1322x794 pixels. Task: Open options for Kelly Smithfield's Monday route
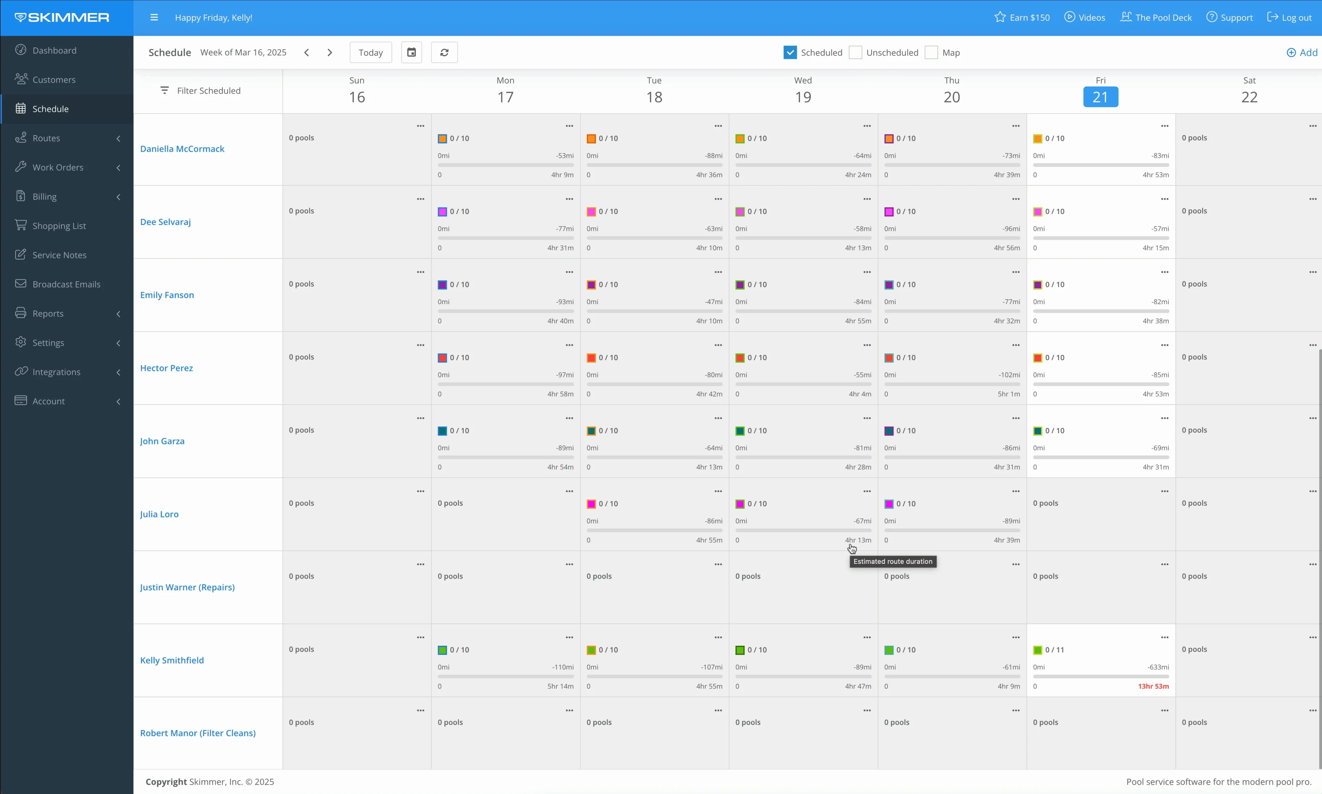coord(569,637)
